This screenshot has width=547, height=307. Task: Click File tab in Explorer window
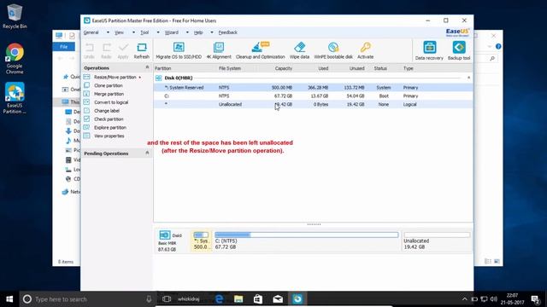[64, 47]
